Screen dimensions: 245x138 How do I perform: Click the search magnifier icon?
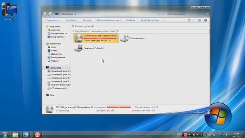coord(207,14)
